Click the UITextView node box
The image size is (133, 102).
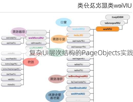(11, 43)
